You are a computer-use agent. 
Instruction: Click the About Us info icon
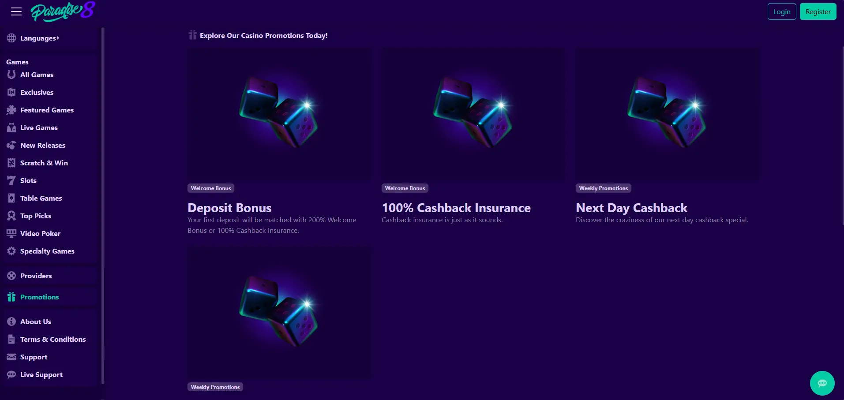click(x=11, y=321)
